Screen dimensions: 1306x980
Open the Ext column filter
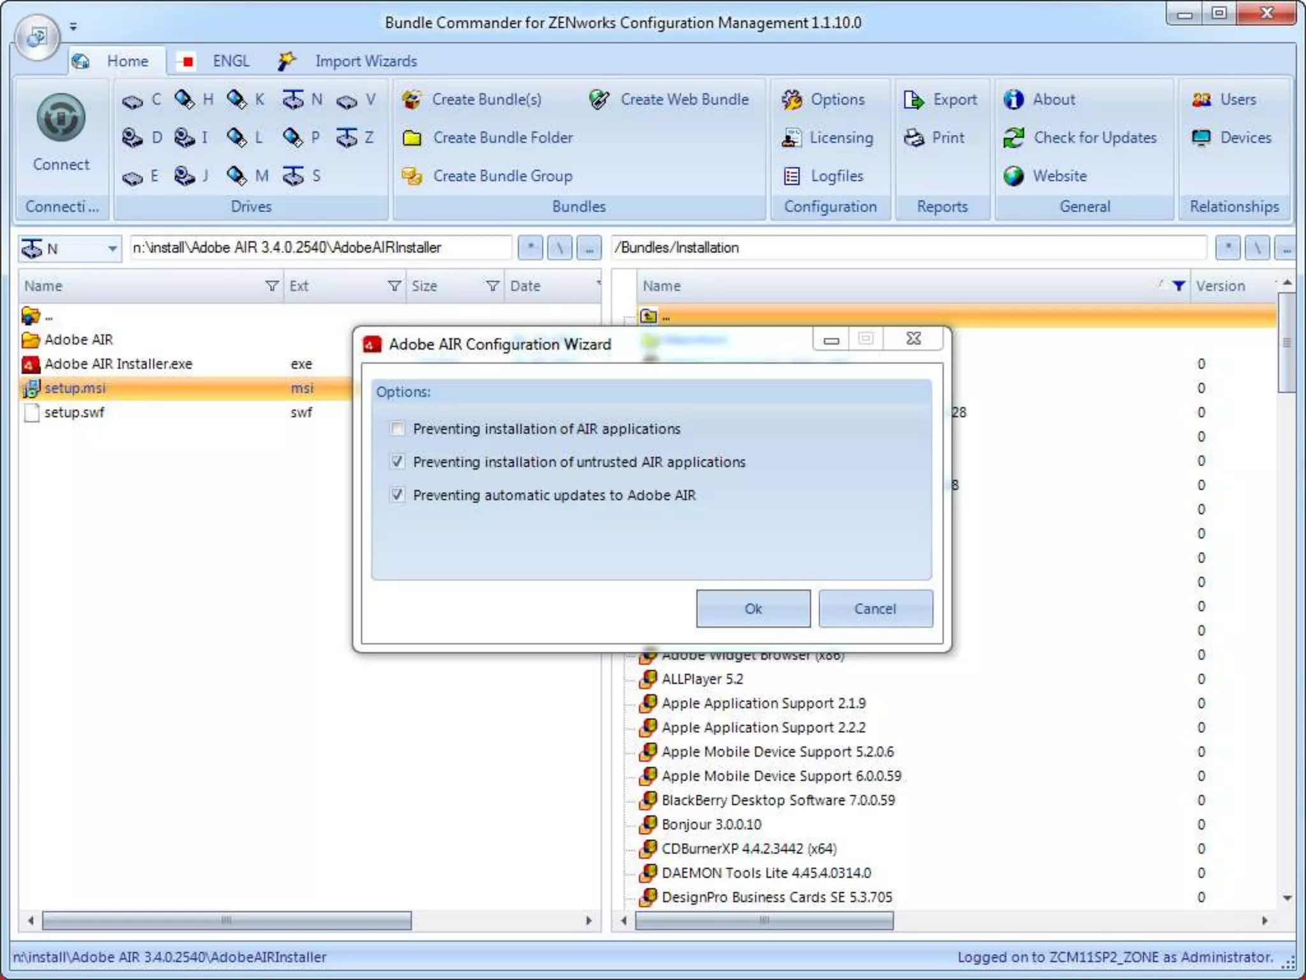[395, 286]
